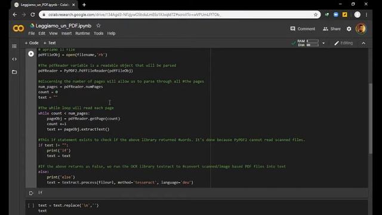
Task: Click the green extension icon
Action: coord(327,14)
